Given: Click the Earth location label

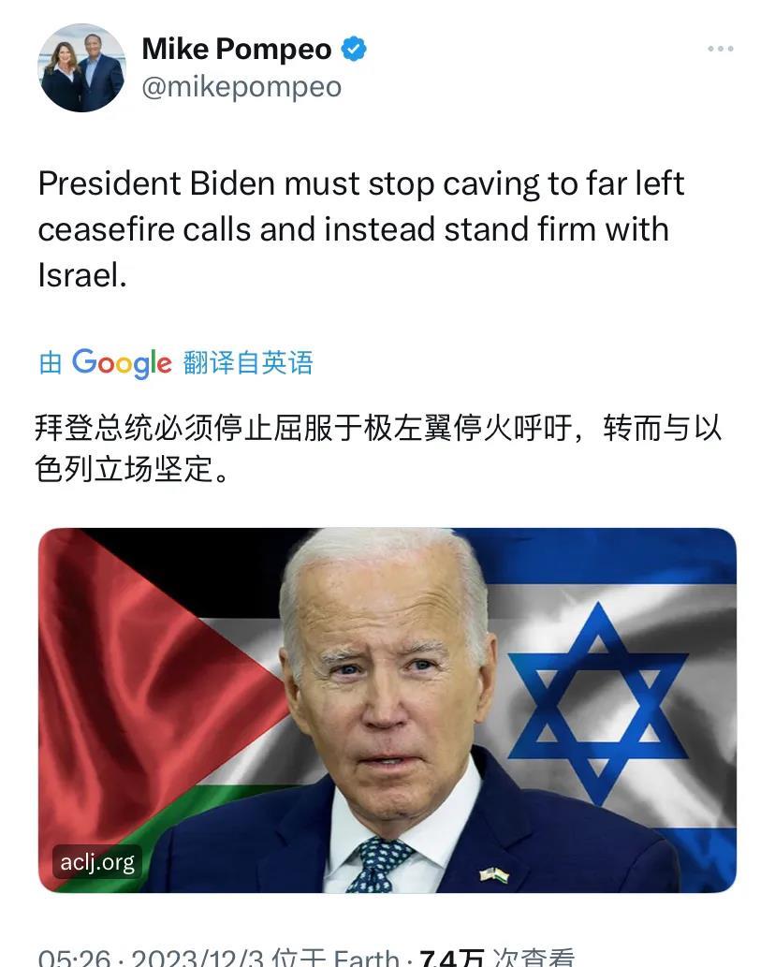Looking at the screenshot, I should 366,959.
